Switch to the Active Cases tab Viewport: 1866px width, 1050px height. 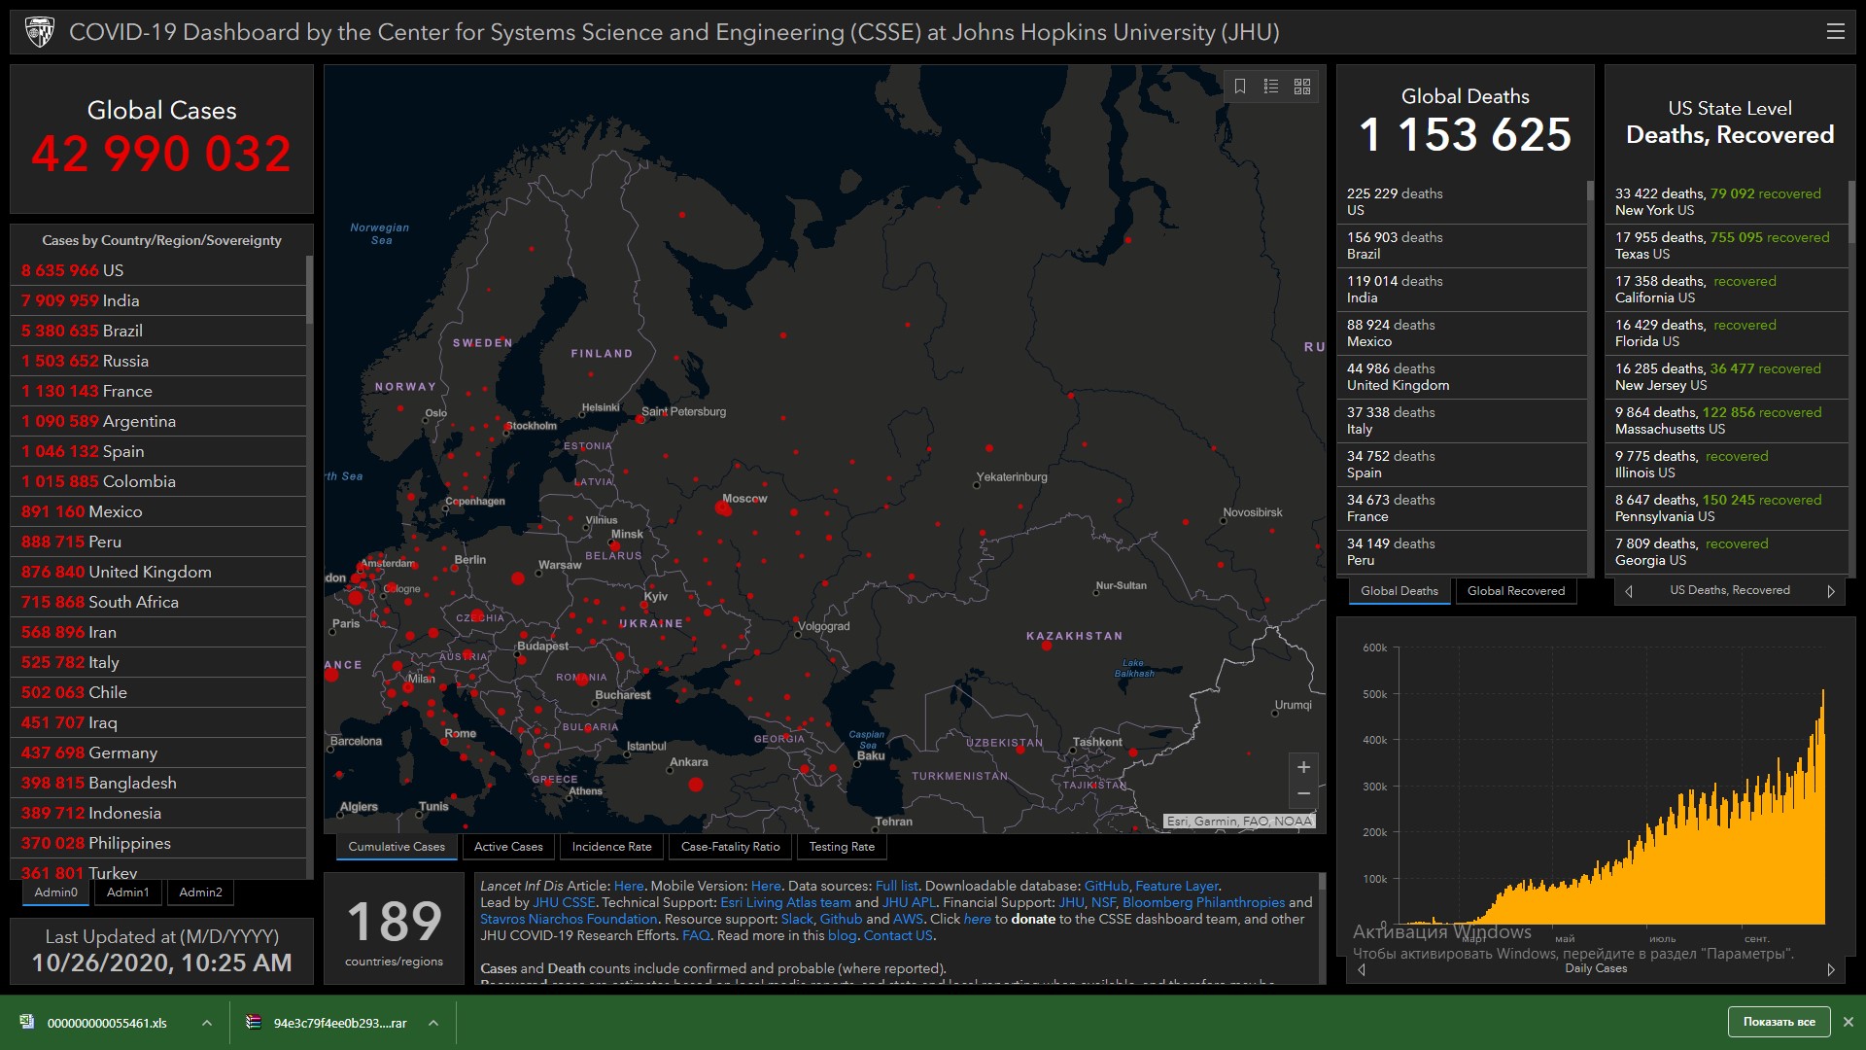pos(508,847)
